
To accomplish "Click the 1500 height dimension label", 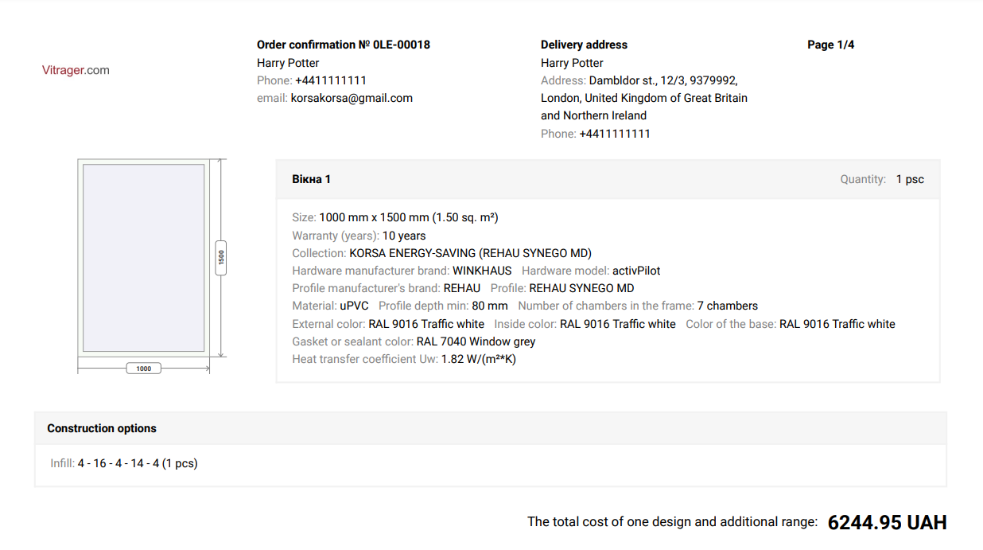I will 221,258.
